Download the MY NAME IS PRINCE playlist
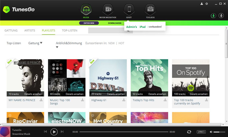Image resolution: width=228 pixels, height=137 pixels. pyautogui.click(x=41, y=100)
